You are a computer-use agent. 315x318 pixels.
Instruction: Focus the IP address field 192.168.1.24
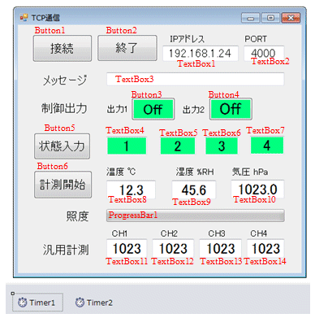pos(201,54)
